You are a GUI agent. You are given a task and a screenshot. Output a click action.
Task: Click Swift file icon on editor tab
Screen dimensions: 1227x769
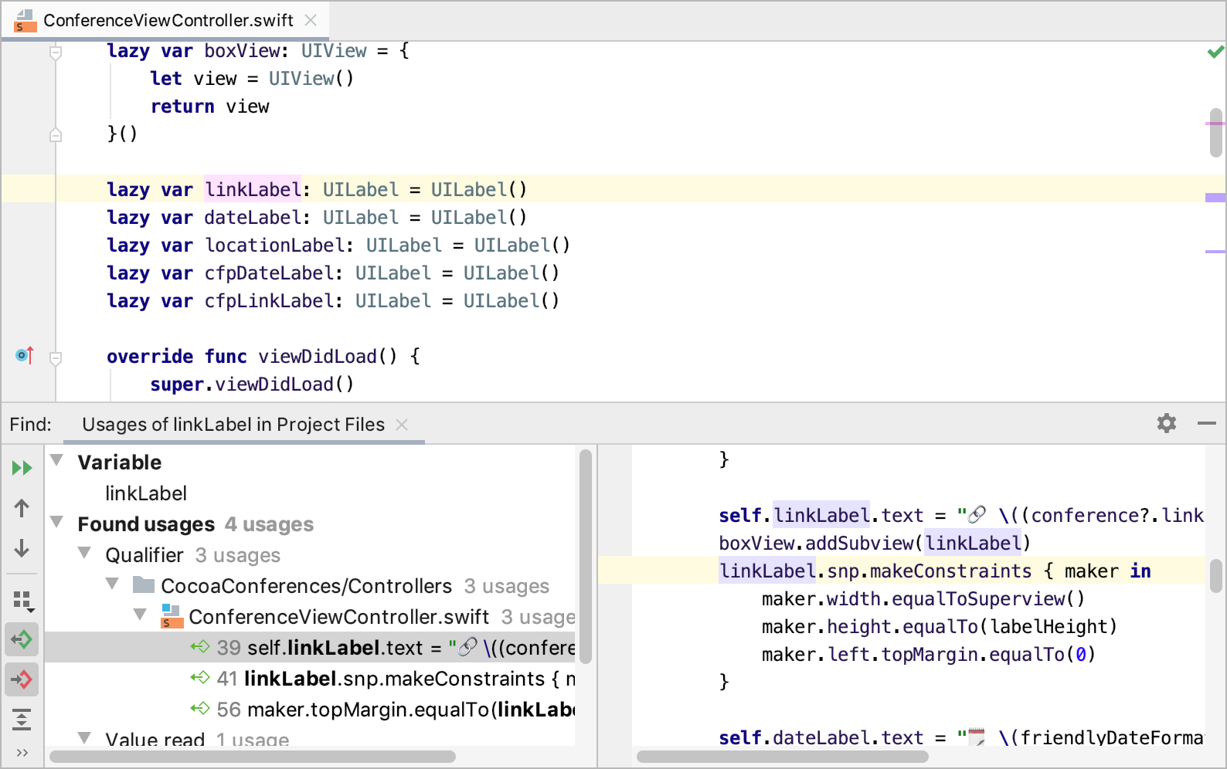(25, 21)
